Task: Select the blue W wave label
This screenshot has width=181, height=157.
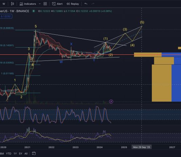Action: coord(61,62)
